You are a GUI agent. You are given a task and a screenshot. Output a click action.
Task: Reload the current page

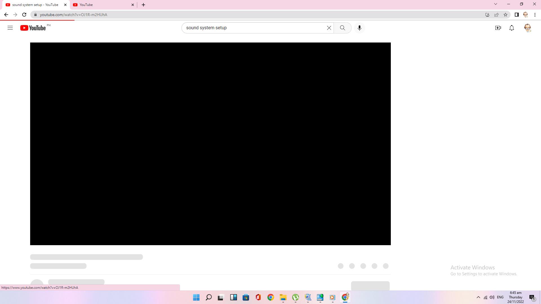(24, 15)
